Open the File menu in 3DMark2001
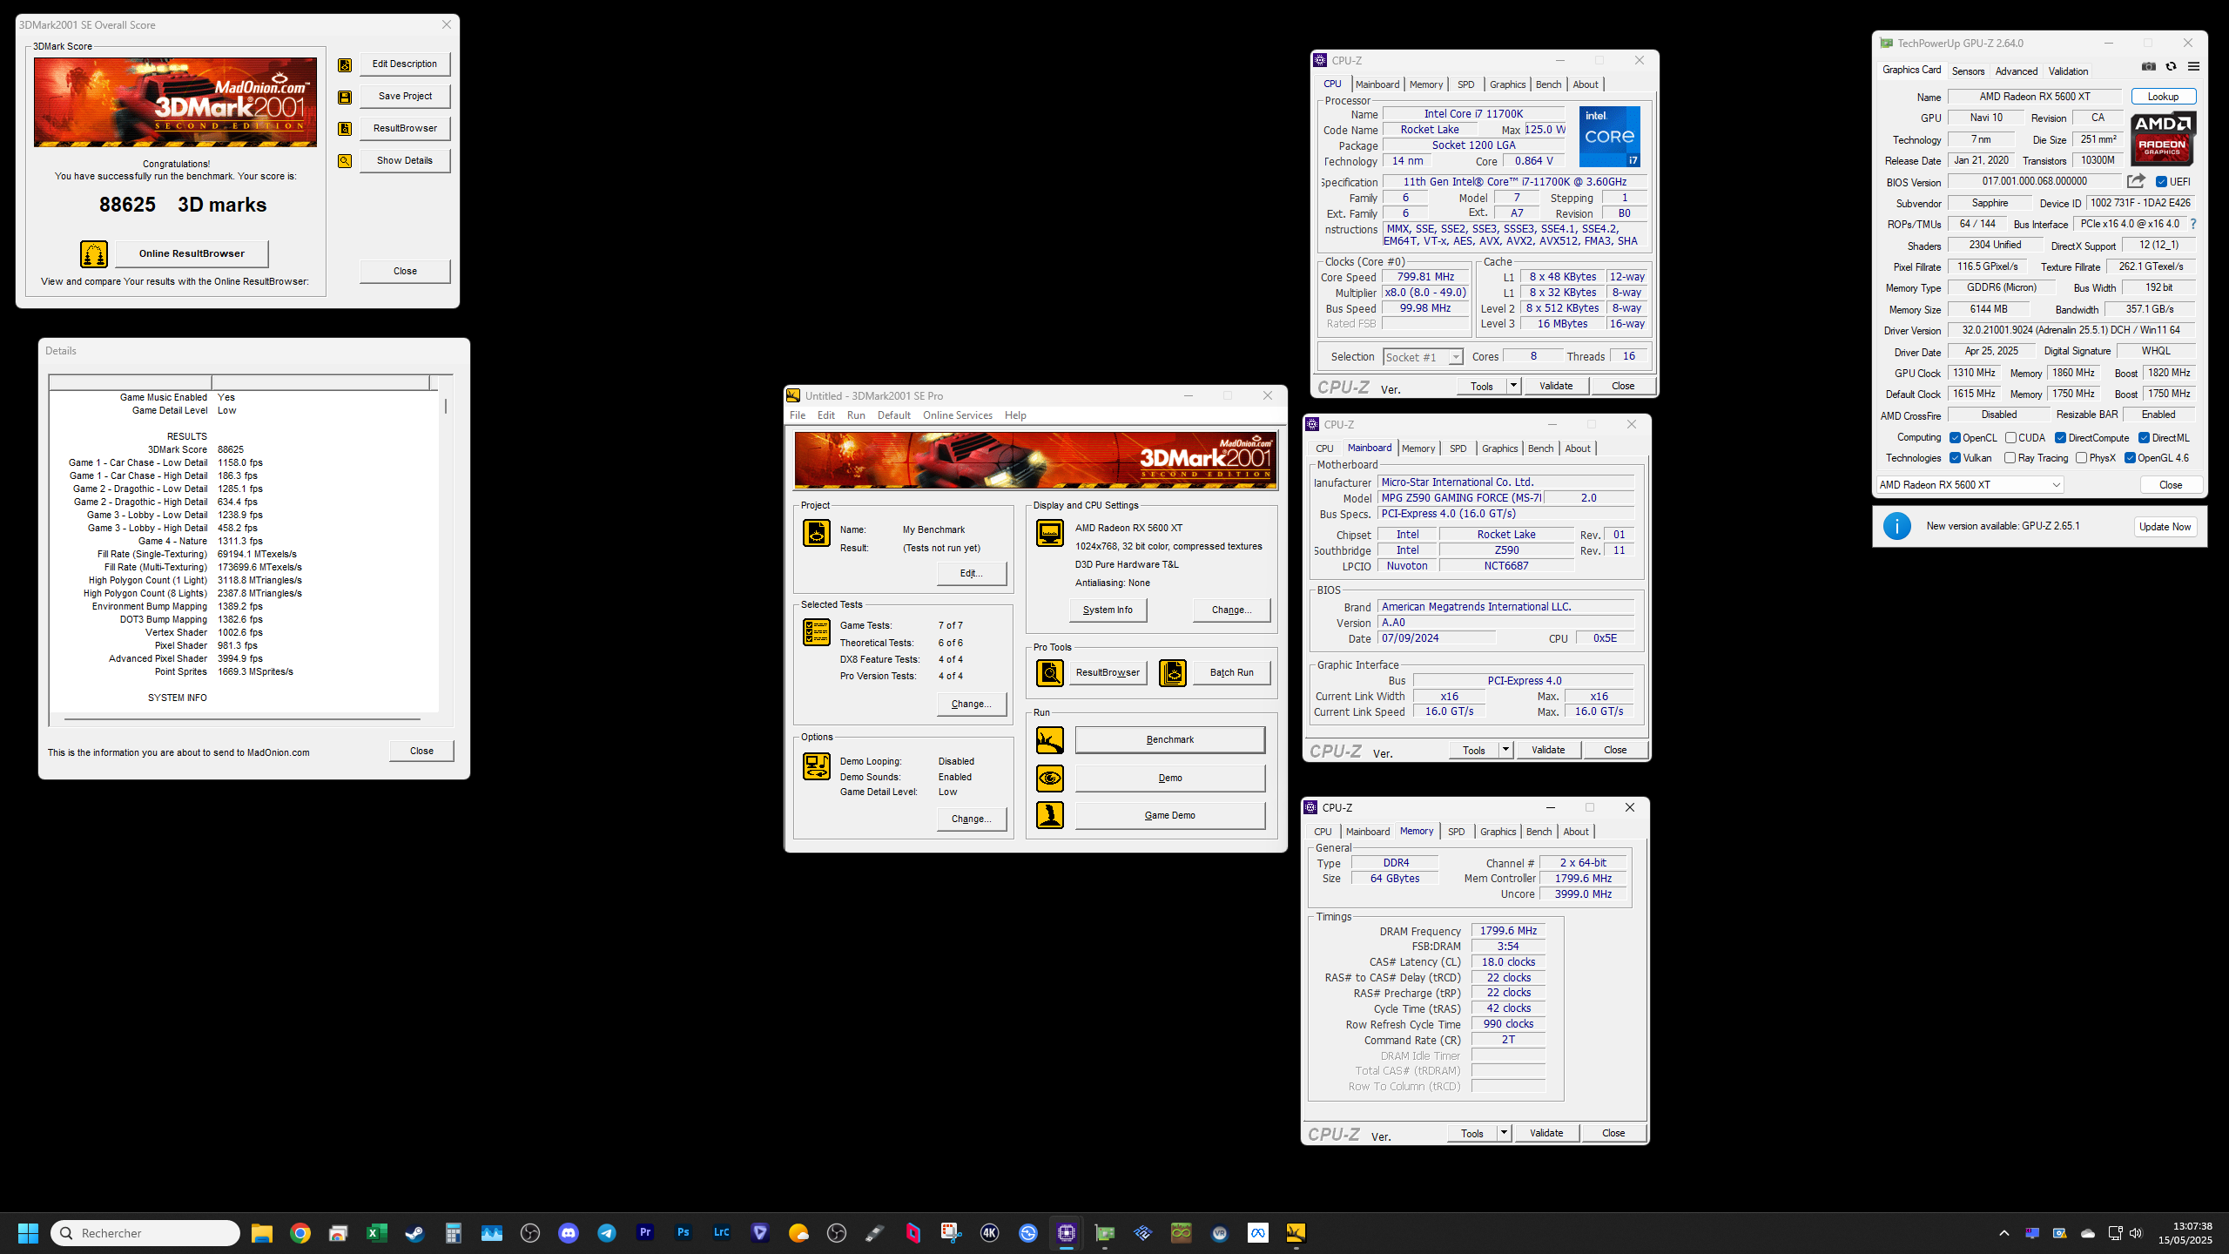Screen dimensions: 2229x1254 click(x=798, y=415)
